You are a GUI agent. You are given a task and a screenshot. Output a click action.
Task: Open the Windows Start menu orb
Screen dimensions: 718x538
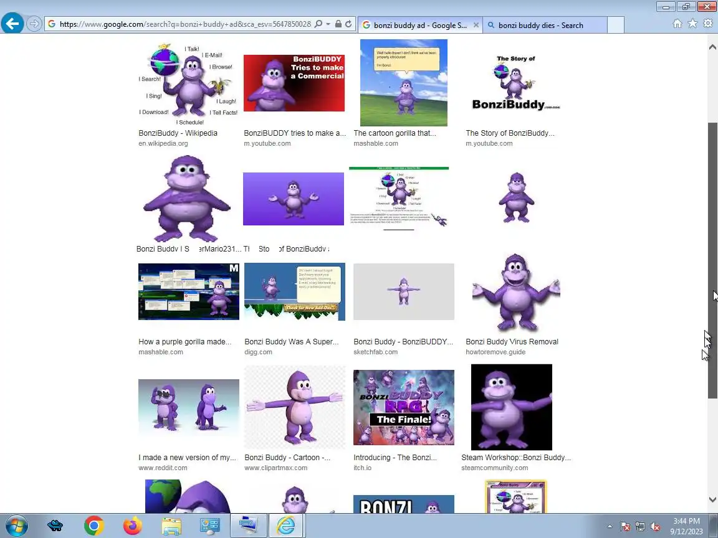point(16,526)
